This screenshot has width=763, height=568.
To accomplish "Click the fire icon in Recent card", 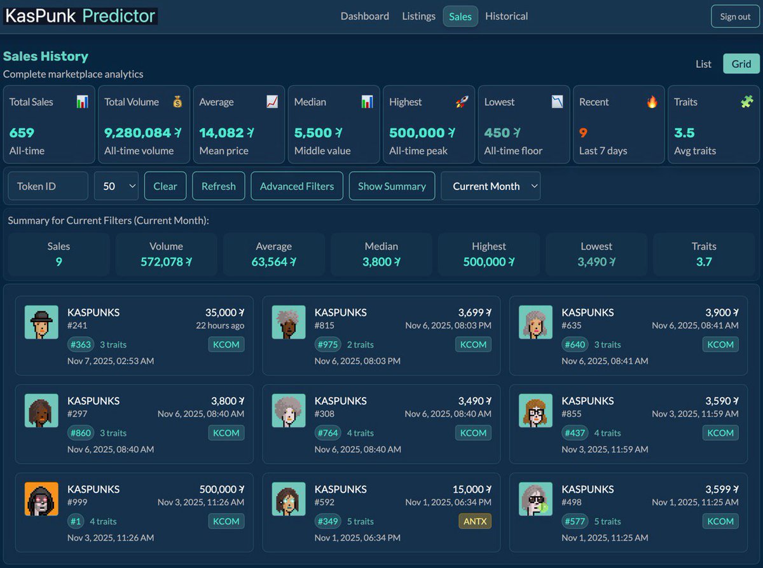I will 652,102.
